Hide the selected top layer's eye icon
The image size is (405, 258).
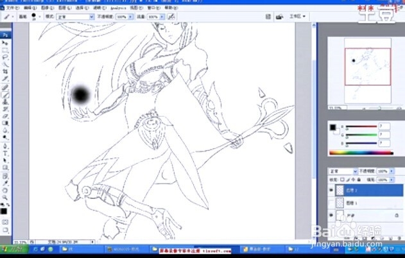point(331,191)
